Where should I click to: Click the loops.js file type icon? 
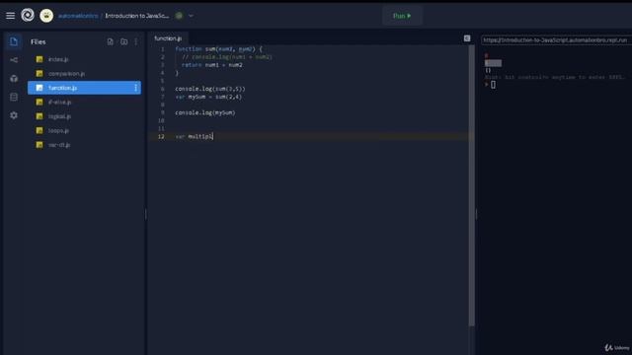[39, 130]
